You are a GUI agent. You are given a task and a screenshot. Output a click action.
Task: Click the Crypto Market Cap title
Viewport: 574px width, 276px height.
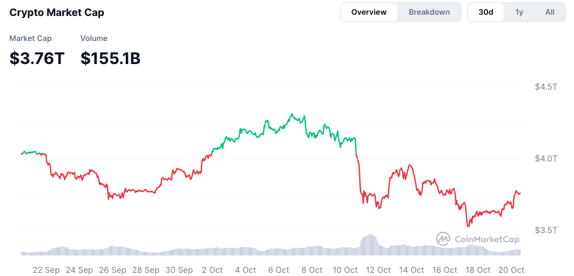coord(56,12)
